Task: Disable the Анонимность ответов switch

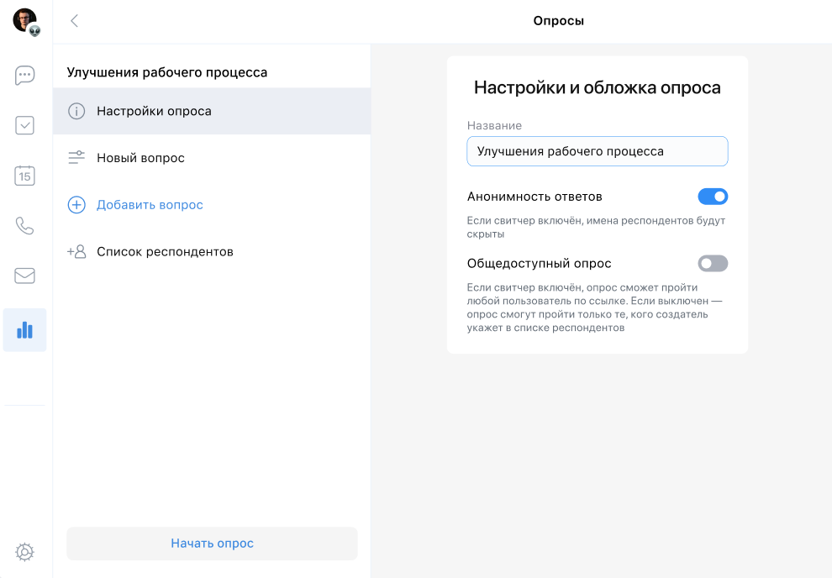Action: click(x=713, y=197)
